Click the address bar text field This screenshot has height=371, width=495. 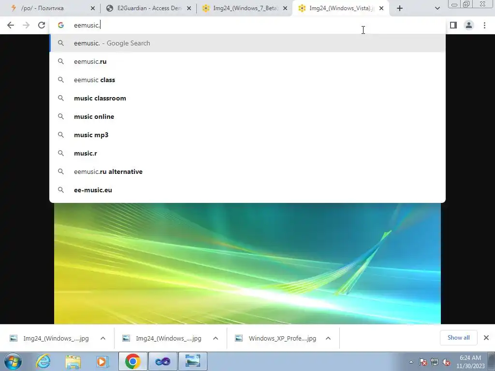pos(247,25)
